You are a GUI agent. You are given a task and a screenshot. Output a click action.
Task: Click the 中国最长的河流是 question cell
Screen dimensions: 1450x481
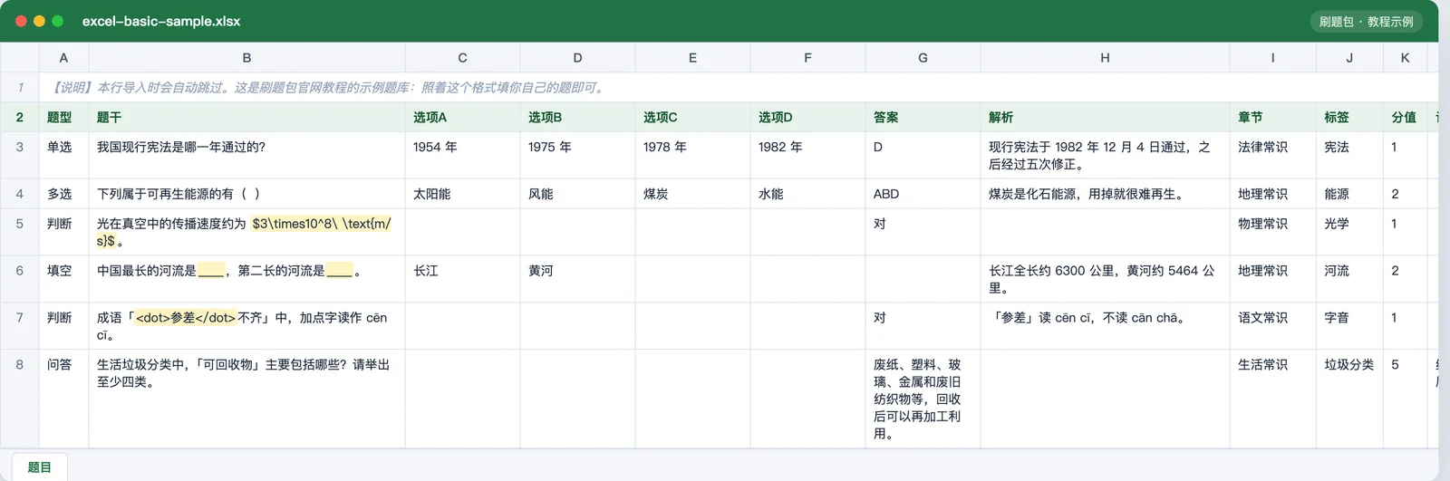pos(246,279)
